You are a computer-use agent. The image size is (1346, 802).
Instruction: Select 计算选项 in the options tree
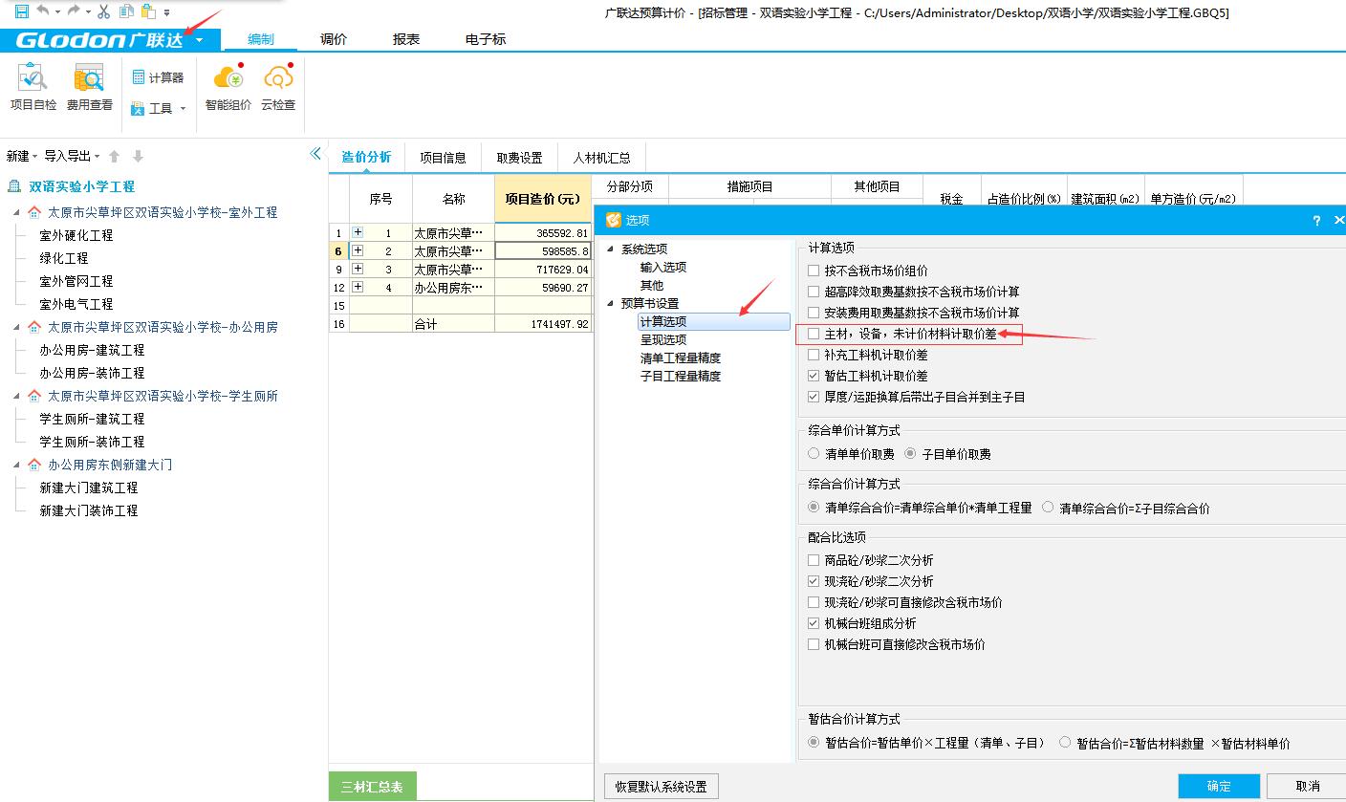point(714,322)
